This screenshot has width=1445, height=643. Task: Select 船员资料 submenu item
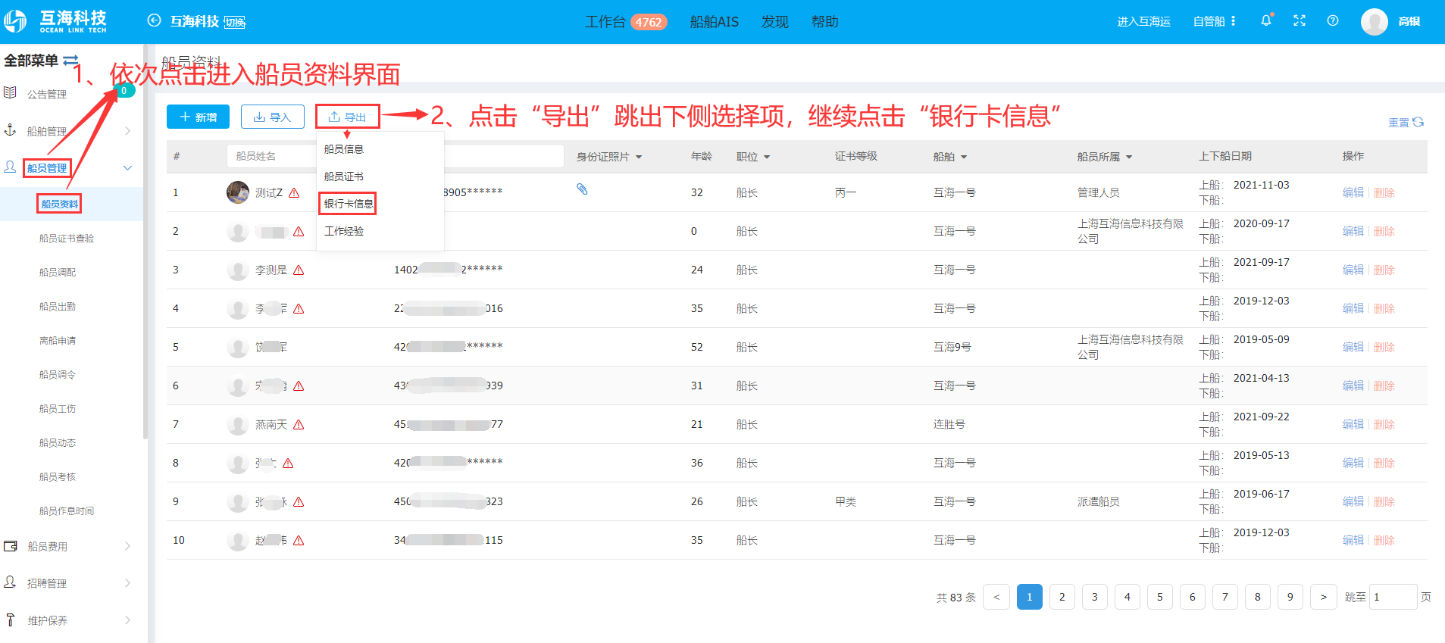click(59, 204)
